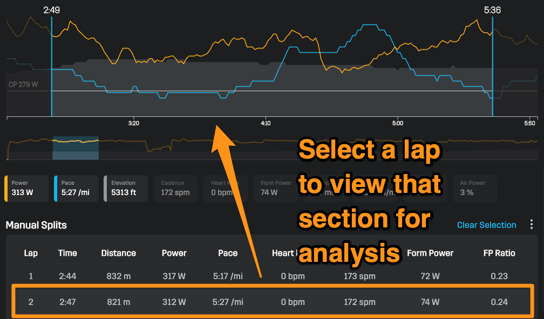Click the 0.23 FP ratio cell
544x319 pixels.
point(499,276)
